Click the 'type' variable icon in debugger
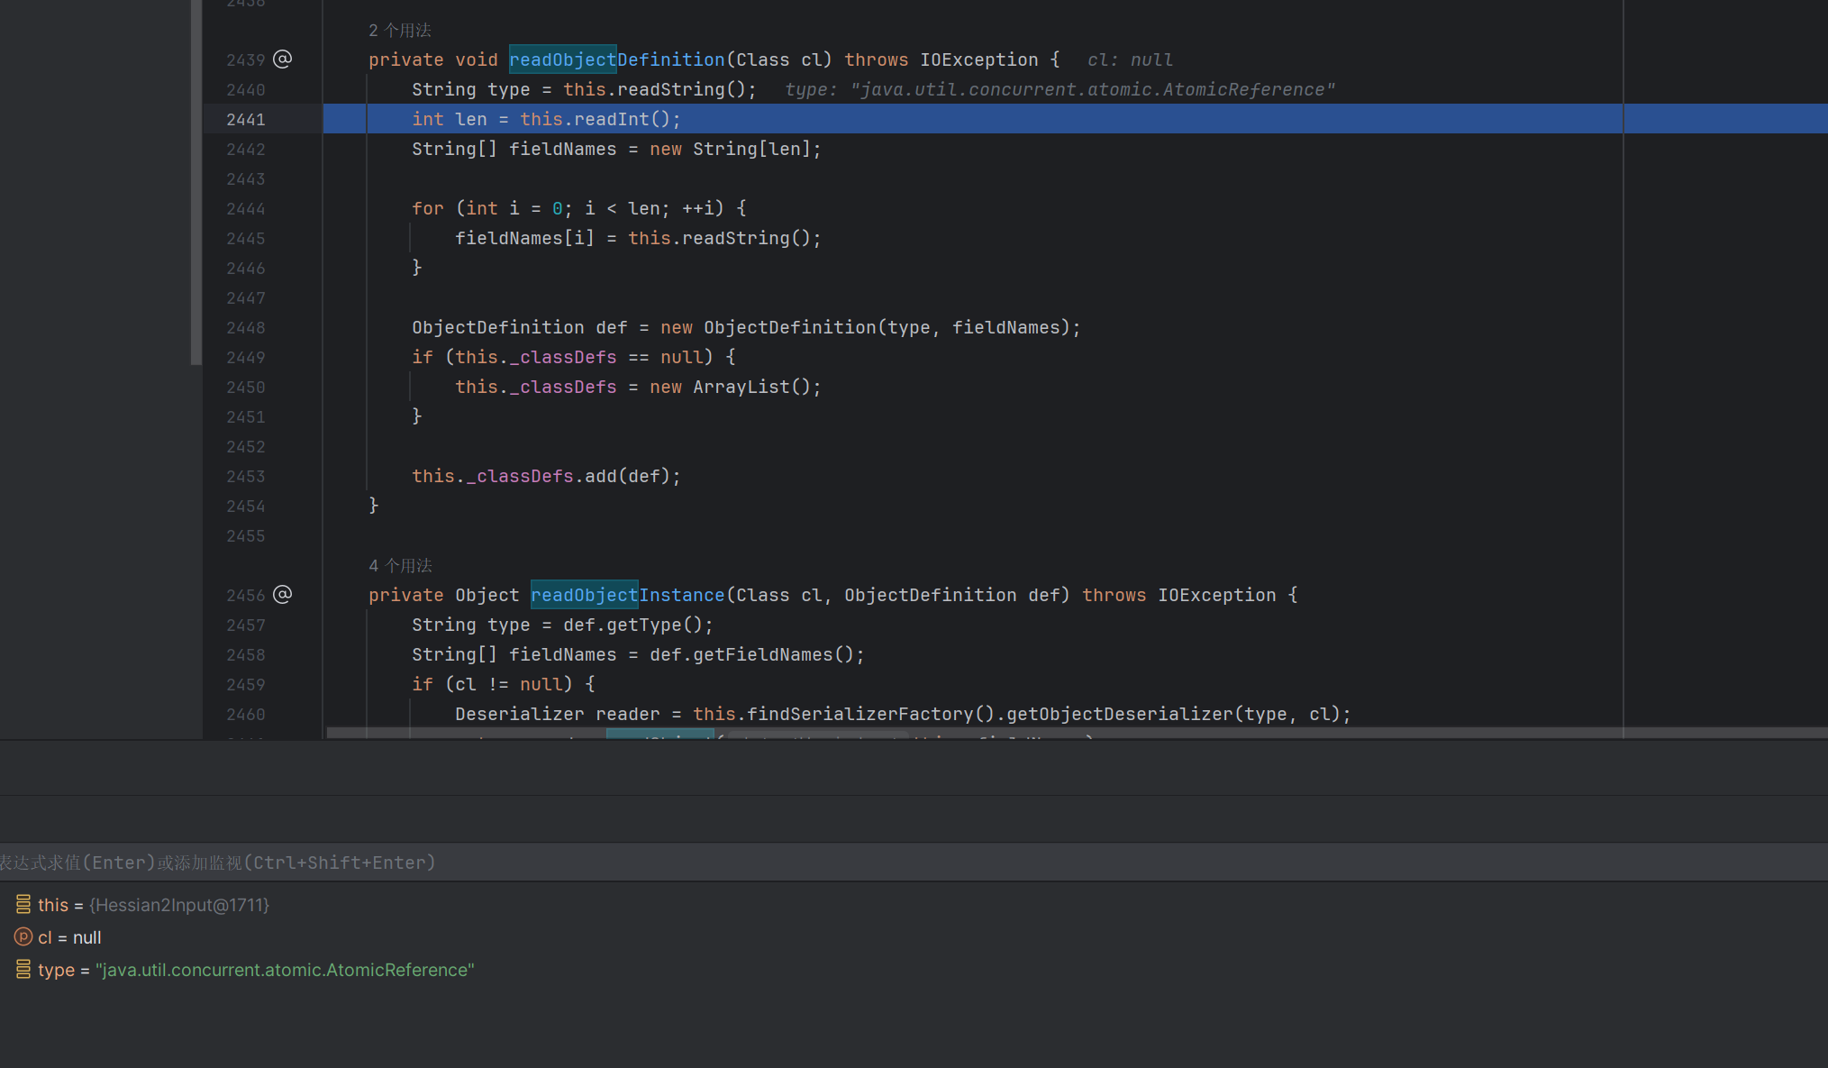 click(23, 970)
